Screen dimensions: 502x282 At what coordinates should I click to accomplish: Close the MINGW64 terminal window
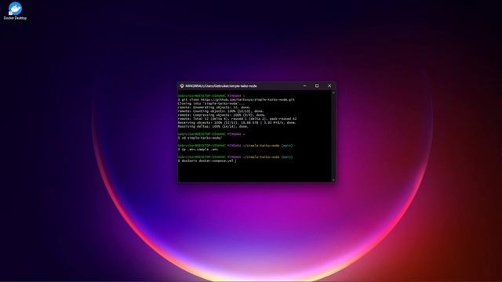click(x=329, y=85)
